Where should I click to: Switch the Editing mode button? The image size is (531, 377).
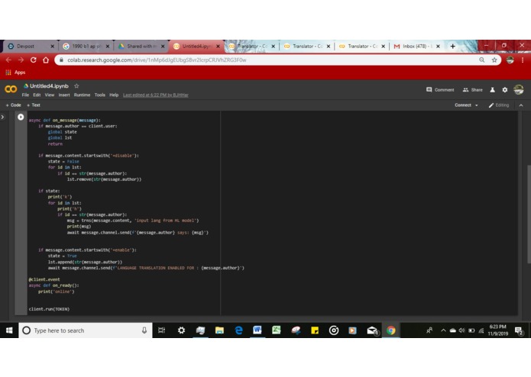tap(498, 105)
